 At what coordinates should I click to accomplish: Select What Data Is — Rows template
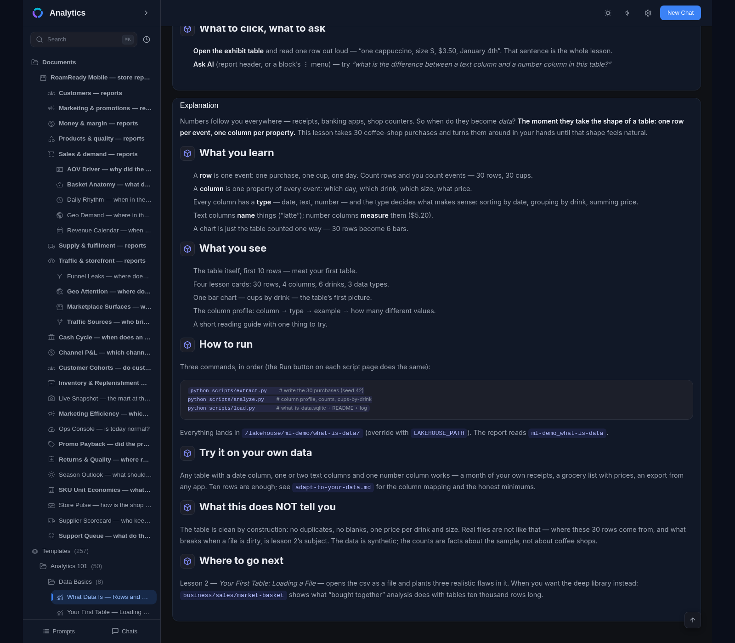(104, 597)
